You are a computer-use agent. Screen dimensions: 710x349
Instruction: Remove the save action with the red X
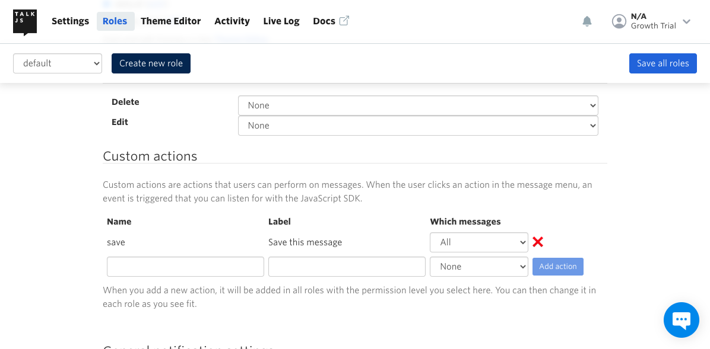(538, 242)
